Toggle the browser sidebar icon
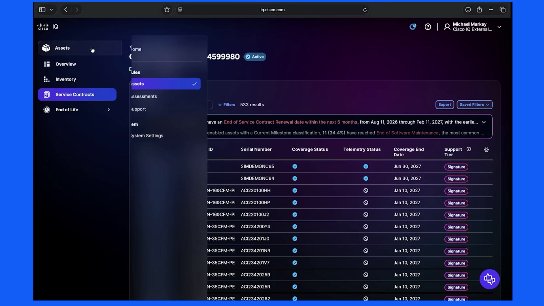This screenshot has height=306, width=544. click(x=42, y=10)
